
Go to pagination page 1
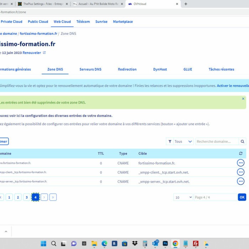click(9, 197)
